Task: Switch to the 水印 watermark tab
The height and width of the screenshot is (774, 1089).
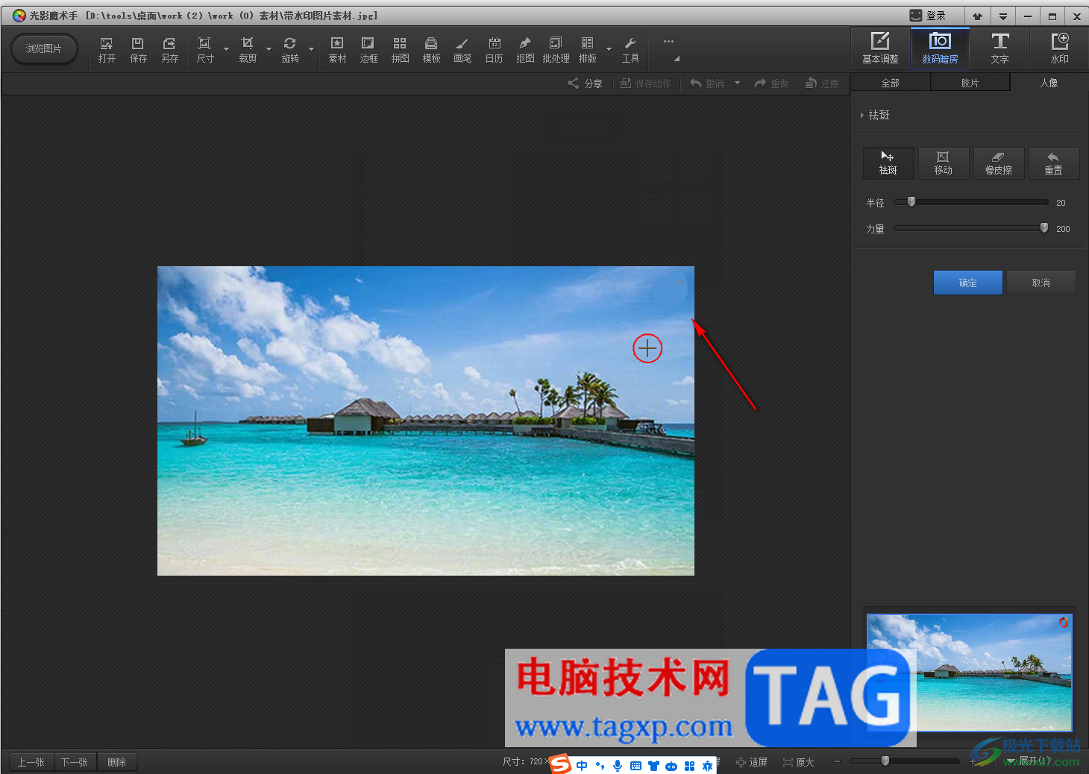Action: coord(1059,48)
